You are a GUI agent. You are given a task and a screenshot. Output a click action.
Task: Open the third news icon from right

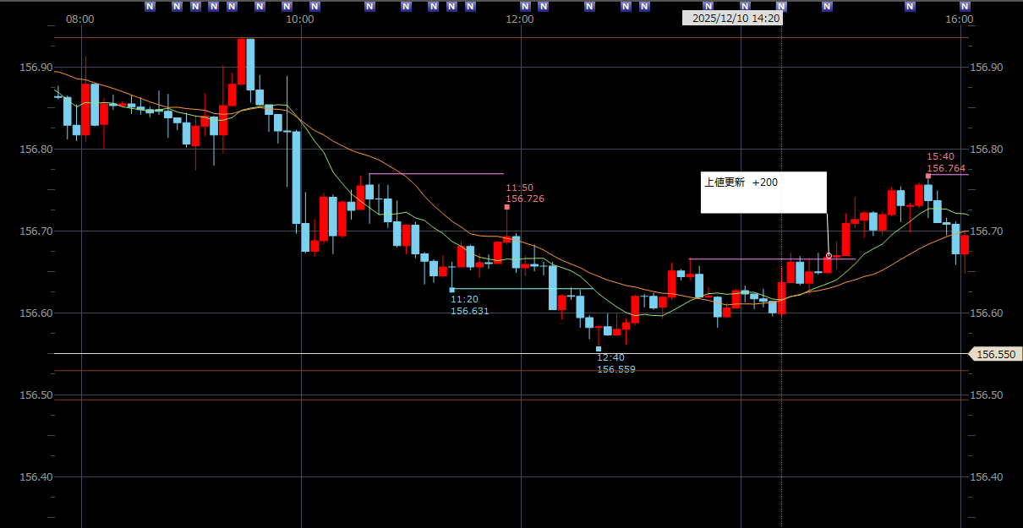tap(827, 6)
